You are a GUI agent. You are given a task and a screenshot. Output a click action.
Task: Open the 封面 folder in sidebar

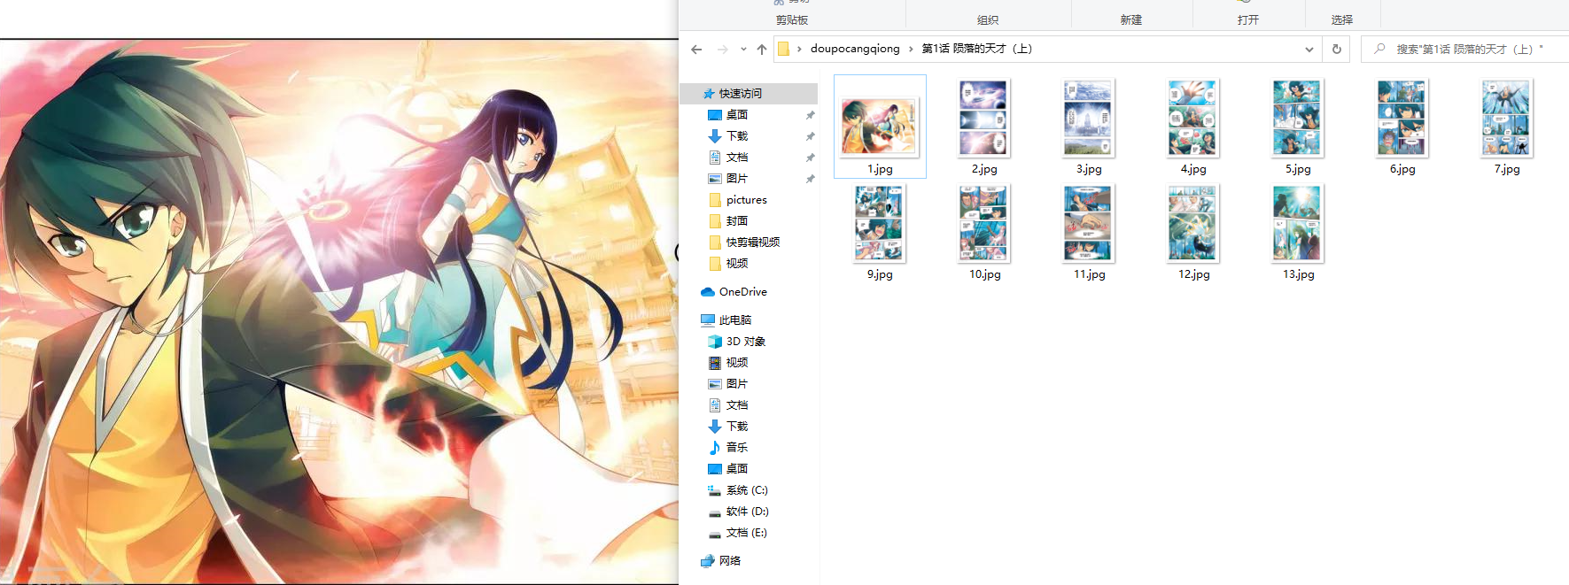(737, 221)
